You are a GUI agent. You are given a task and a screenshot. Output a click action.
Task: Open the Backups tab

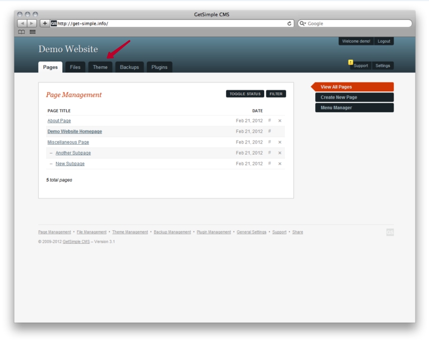pyautogui.click(x=130, y=67)
